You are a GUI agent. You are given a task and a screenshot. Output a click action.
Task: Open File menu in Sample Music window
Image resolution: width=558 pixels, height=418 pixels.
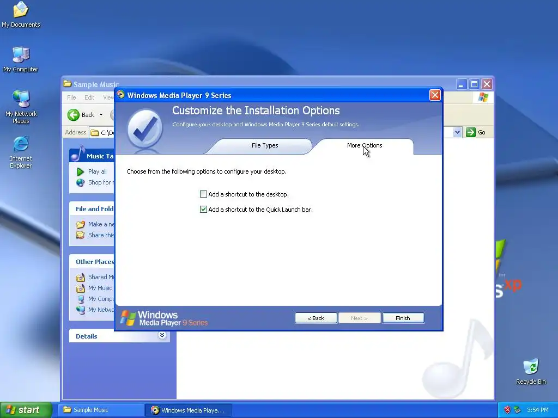tap(71, 97)
